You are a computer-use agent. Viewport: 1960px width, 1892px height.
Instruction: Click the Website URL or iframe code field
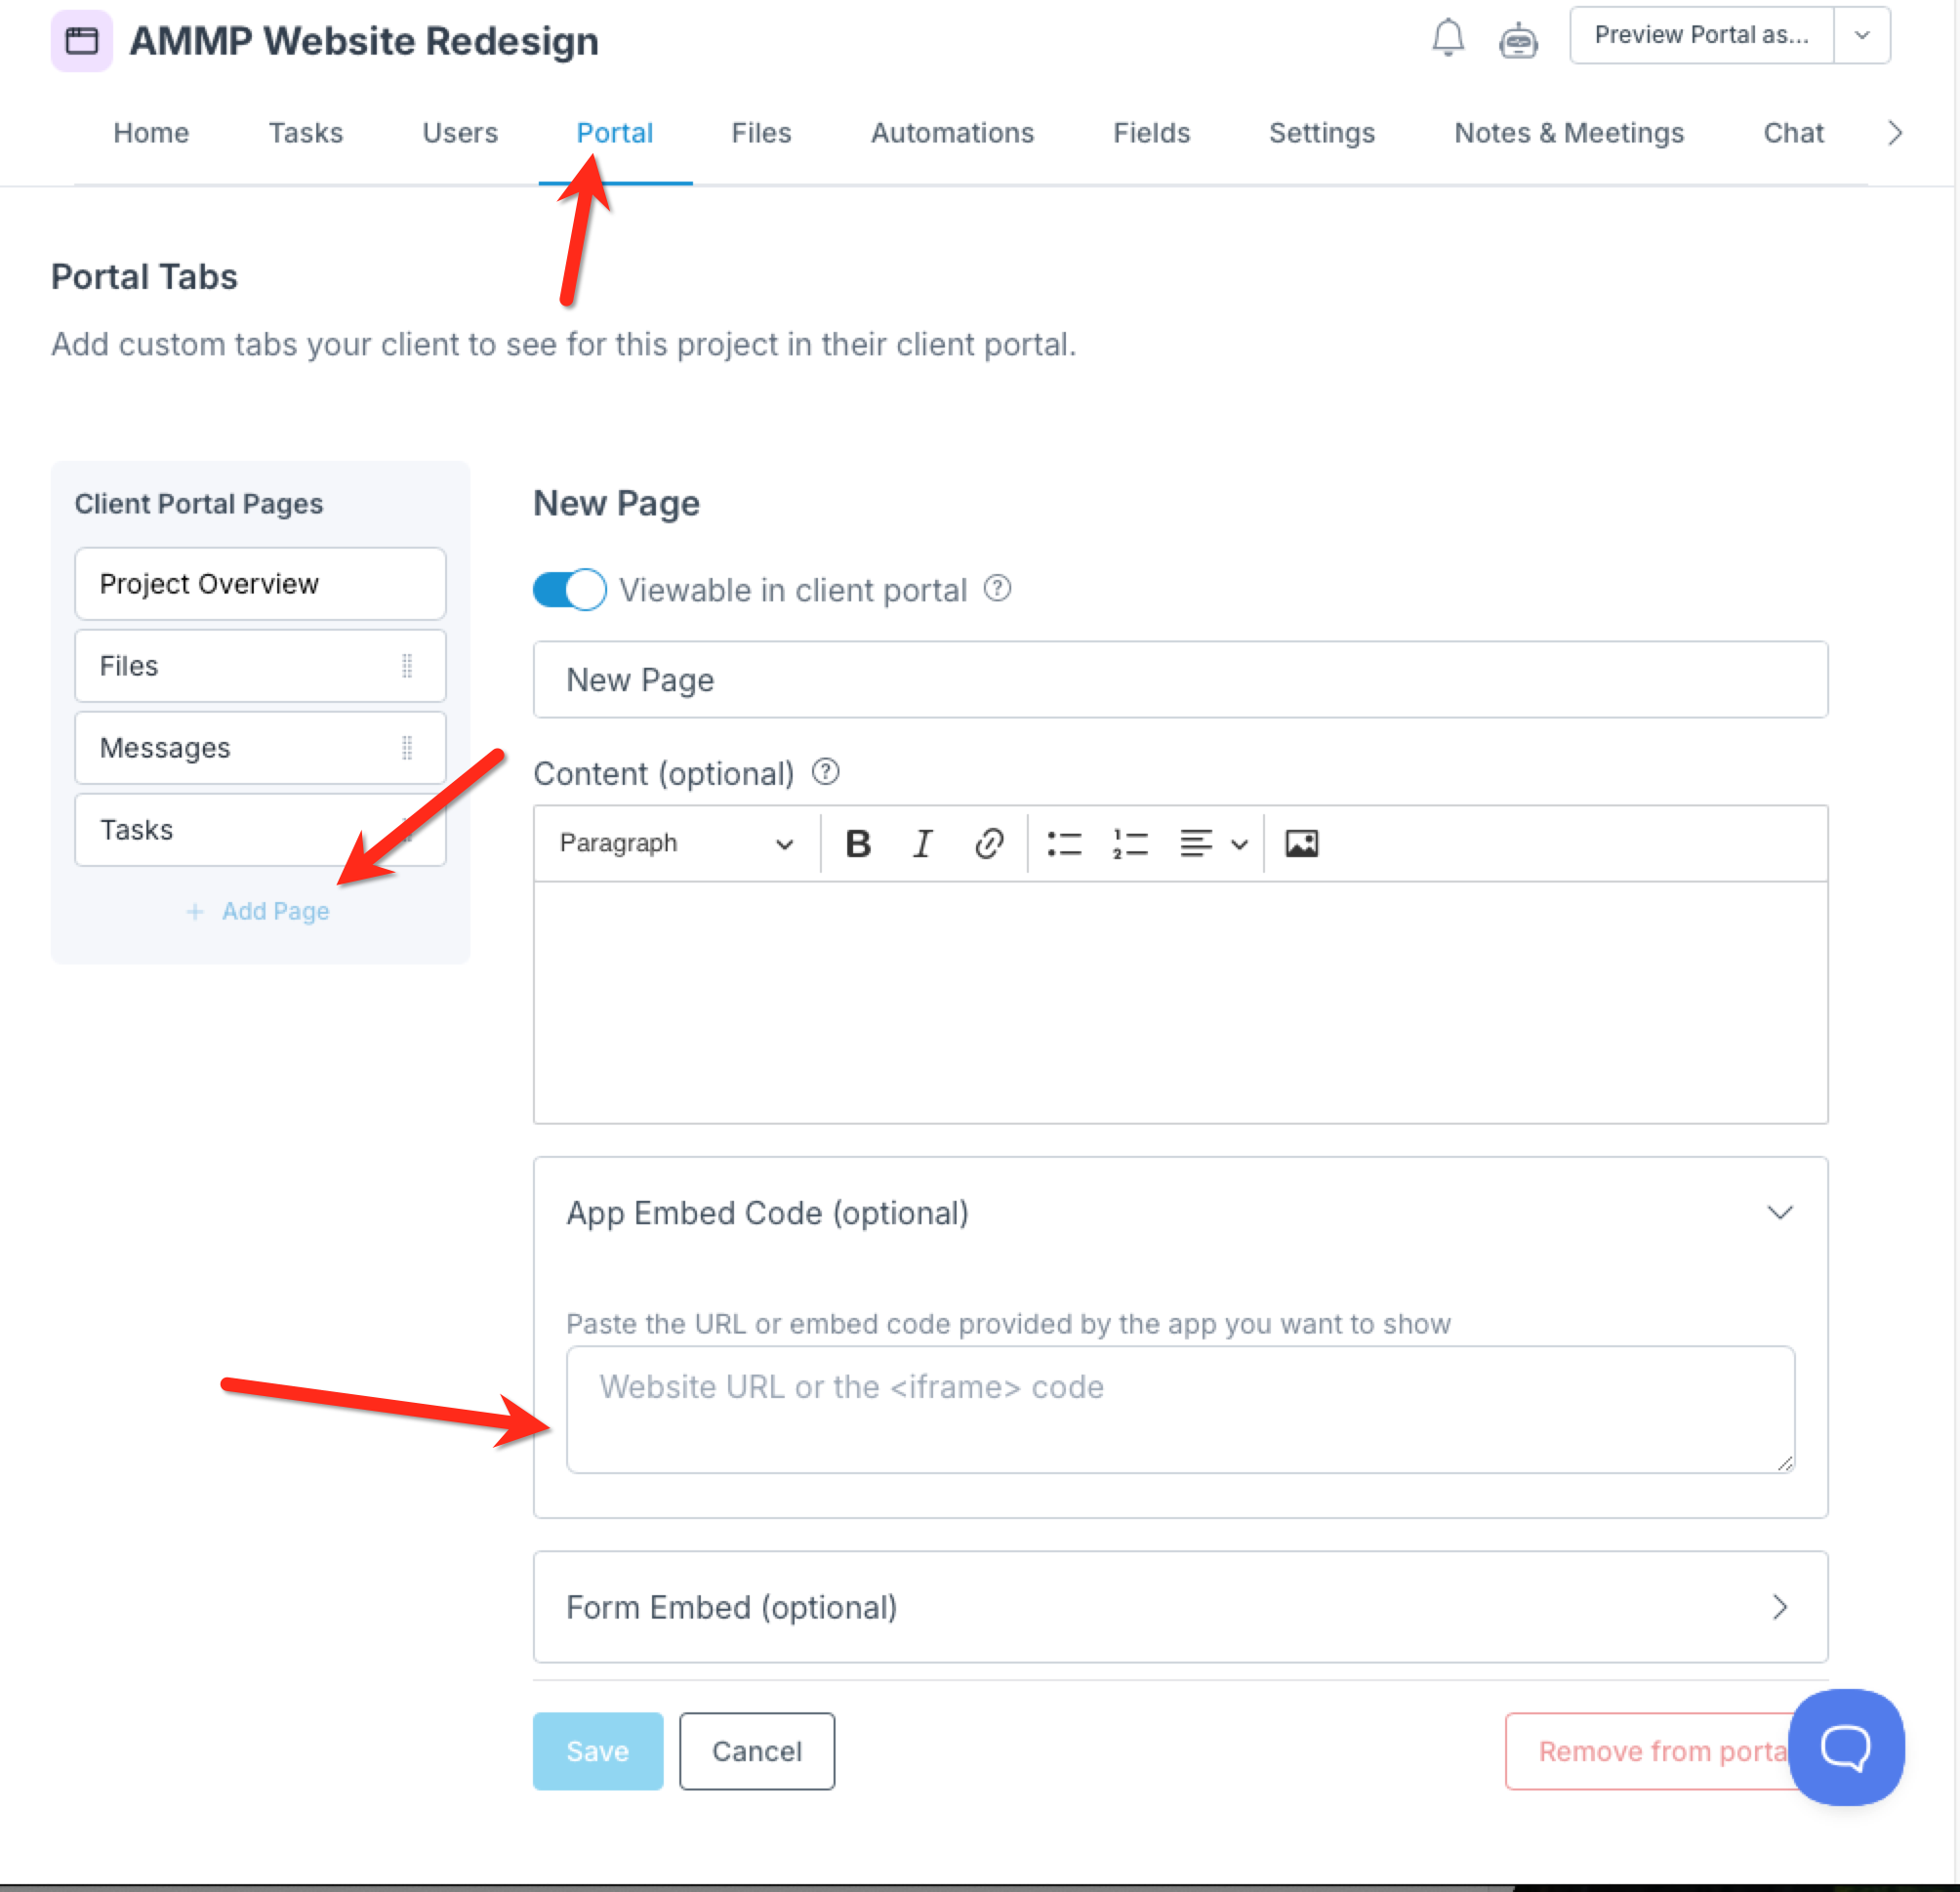[x=1179, y=1408]
